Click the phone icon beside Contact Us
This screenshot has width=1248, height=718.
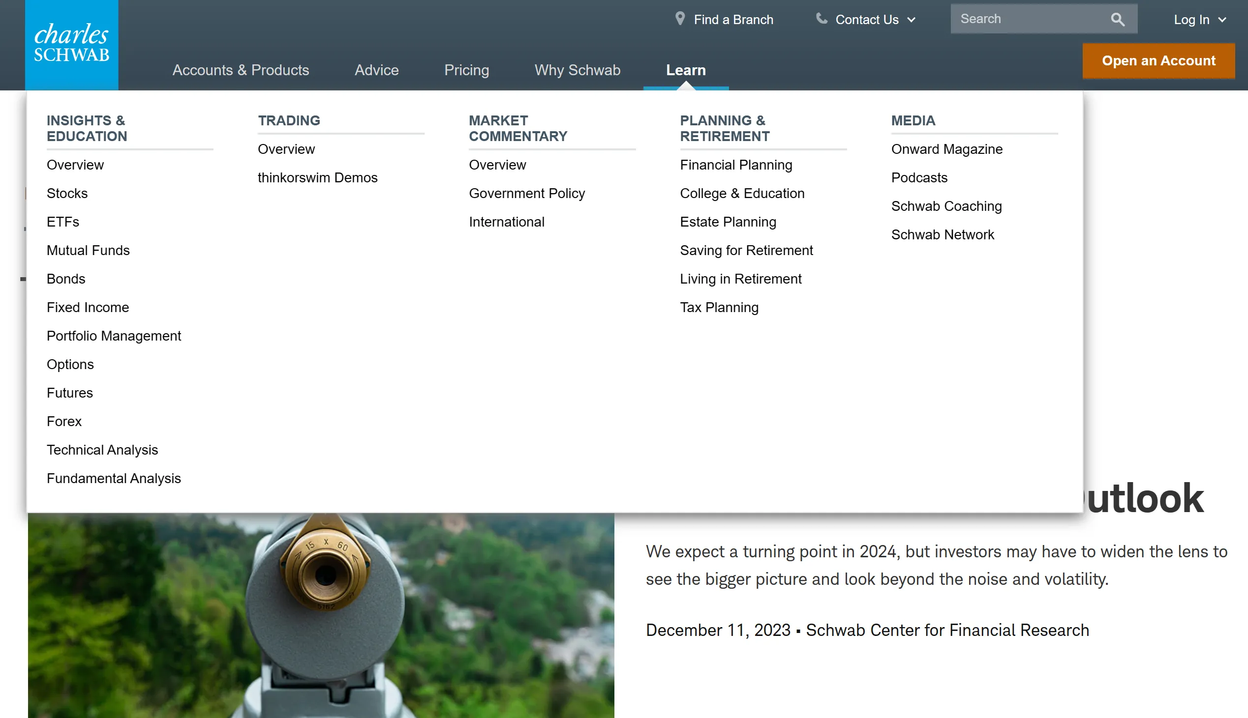(821, 19)
